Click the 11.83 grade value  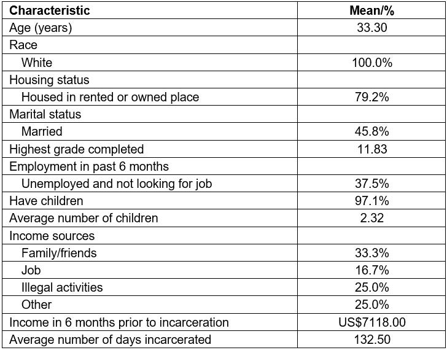click(371, 149)
